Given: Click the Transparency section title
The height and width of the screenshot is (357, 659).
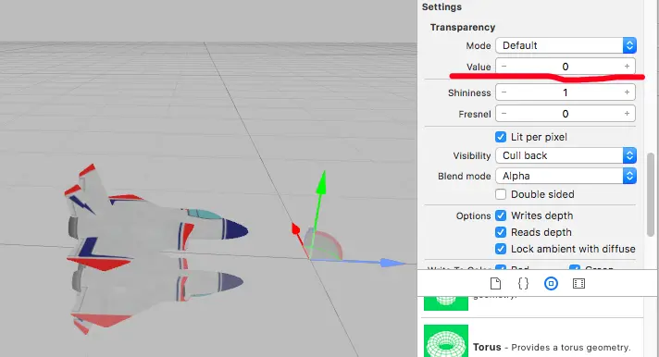Looking at the screenshot, I should 463,28.
